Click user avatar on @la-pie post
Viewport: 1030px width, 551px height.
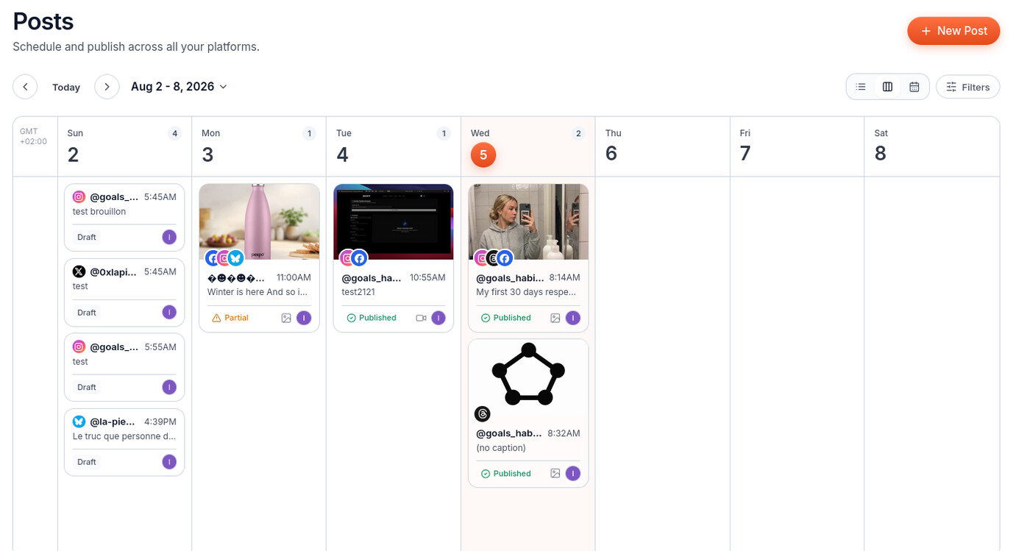click(x=169, y=462)
